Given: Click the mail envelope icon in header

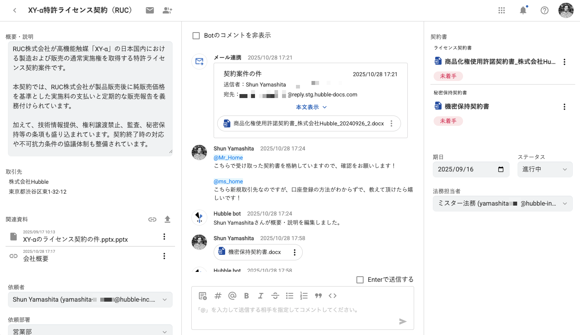Looking at the screenshot, I should [150, 10].
